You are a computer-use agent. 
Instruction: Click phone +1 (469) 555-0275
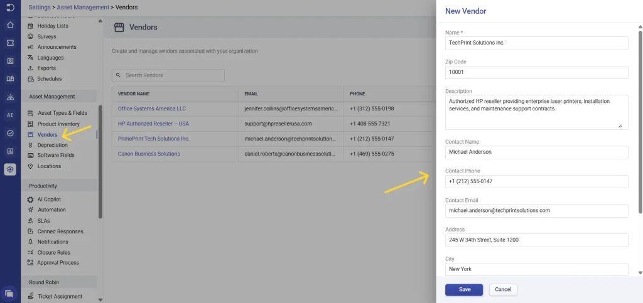point(372,154)
